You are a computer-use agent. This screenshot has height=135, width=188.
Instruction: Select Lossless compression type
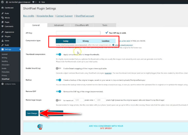[106, 41]
